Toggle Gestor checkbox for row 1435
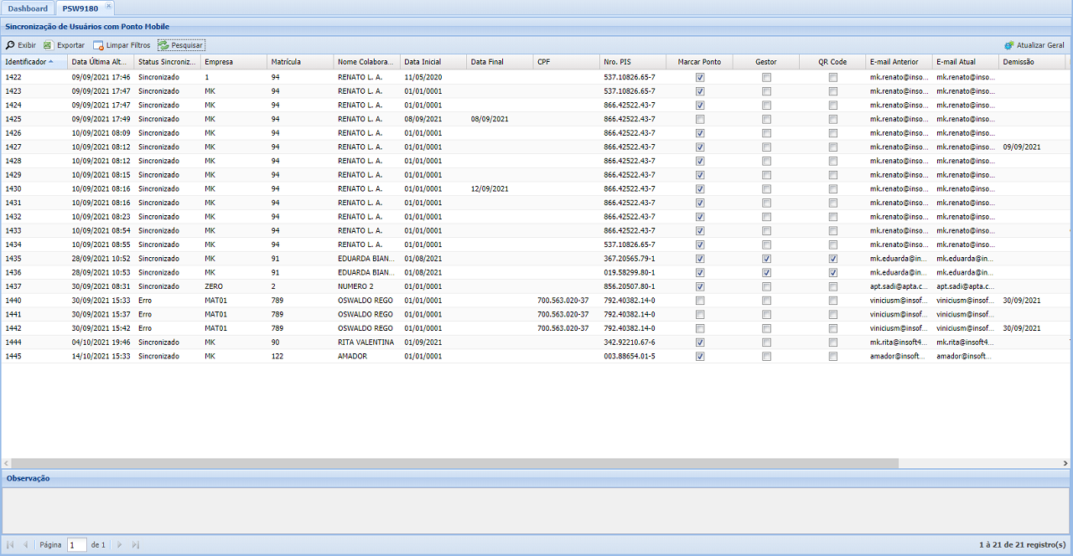This screenshot has width=1073, height=556. tap(766, 259)
